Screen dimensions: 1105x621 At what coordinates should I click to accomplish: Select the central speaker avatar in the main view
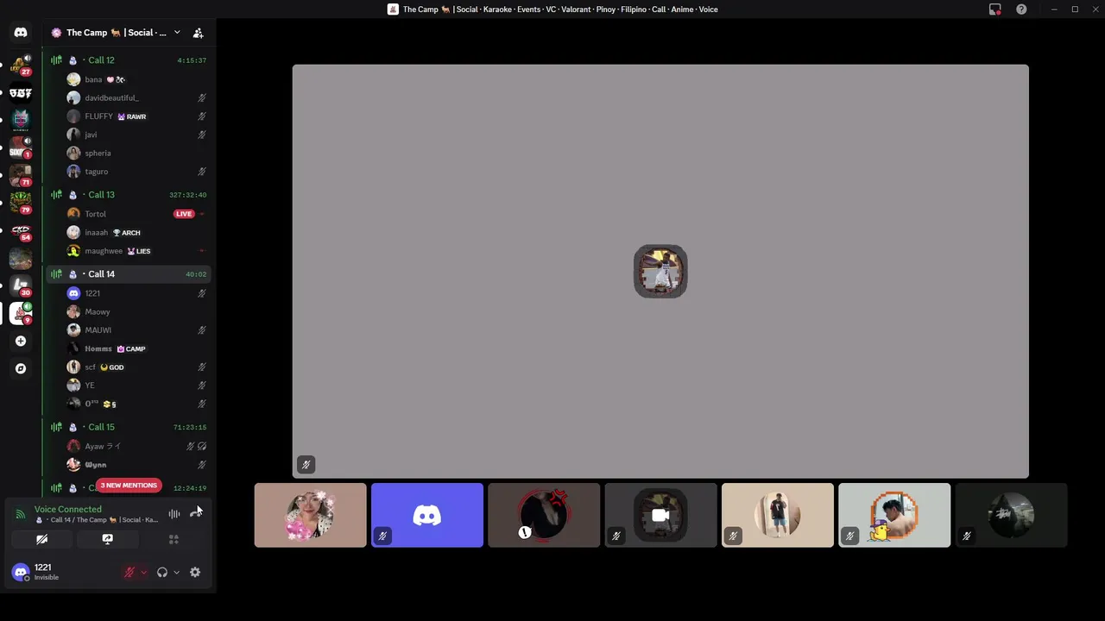point(660,272)
